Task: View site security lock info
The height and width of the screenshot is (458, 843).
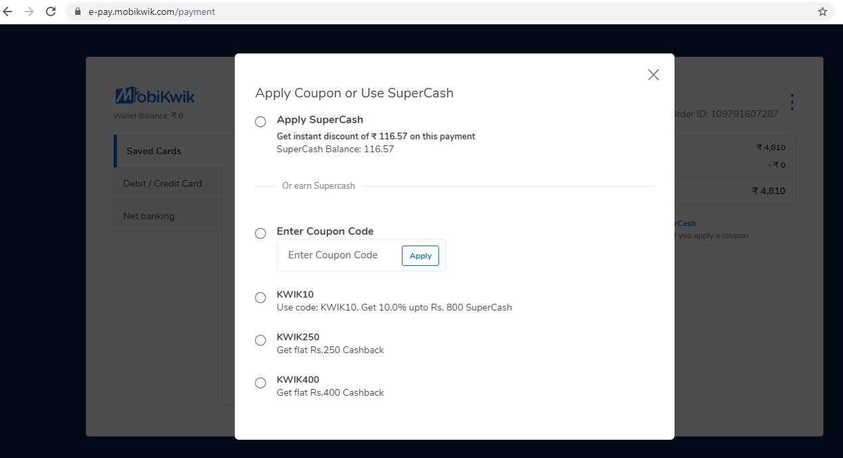Action: pyautogui.click(x=76, y=12)
